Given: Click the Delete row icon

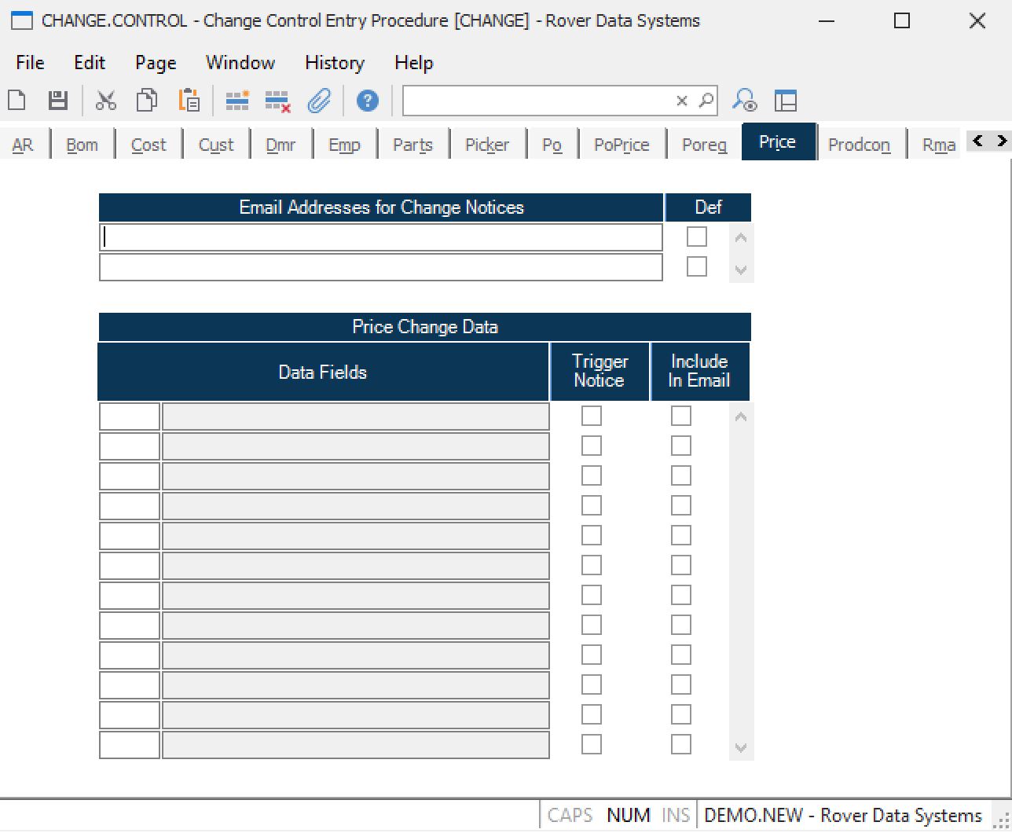Looking at the screenshot, I should pos(277,101).
